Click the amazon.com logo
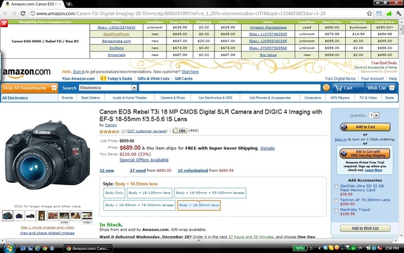 (26, 73)
